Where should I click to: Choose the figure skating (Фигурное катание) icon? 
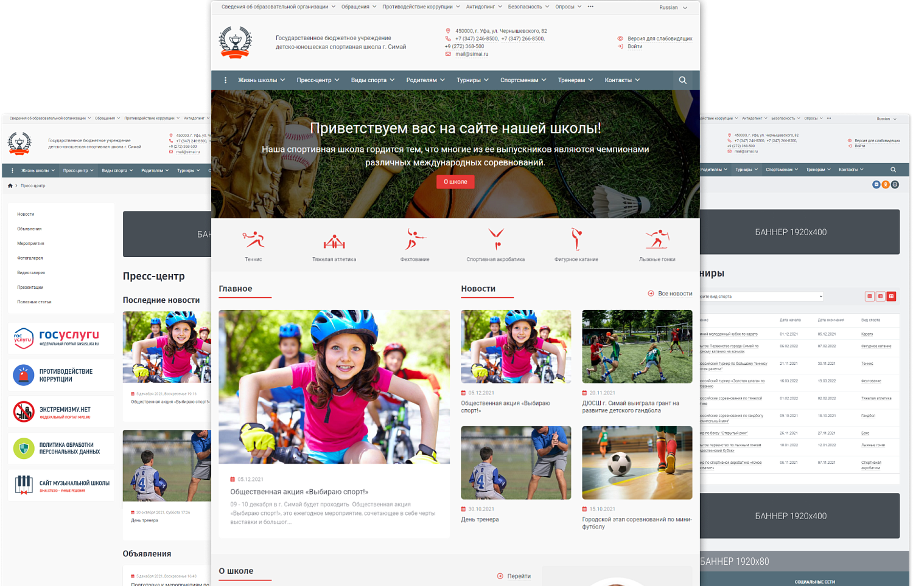[x=576, y=239]
